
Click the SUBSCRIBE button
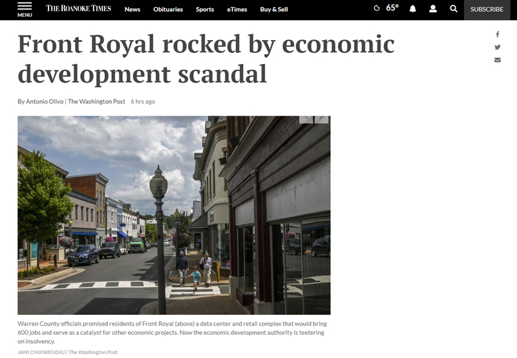click(487, 10)
